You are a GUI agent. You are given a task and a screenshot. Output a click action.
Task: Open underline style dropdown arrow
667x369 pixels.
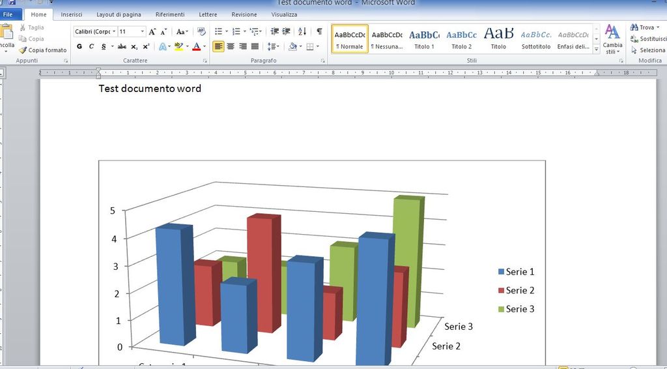[x=112, y=46]
